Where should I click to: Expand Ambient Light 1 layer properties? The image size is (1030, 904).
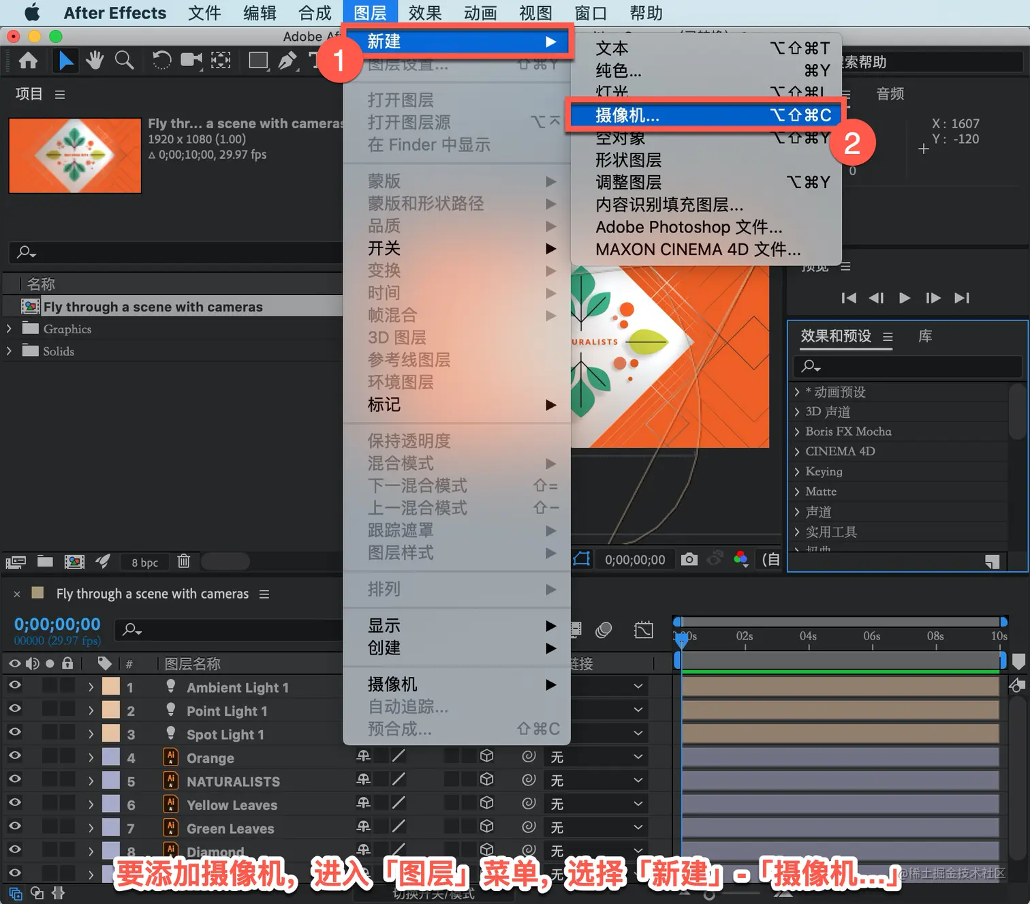click(x=91, y=687)
